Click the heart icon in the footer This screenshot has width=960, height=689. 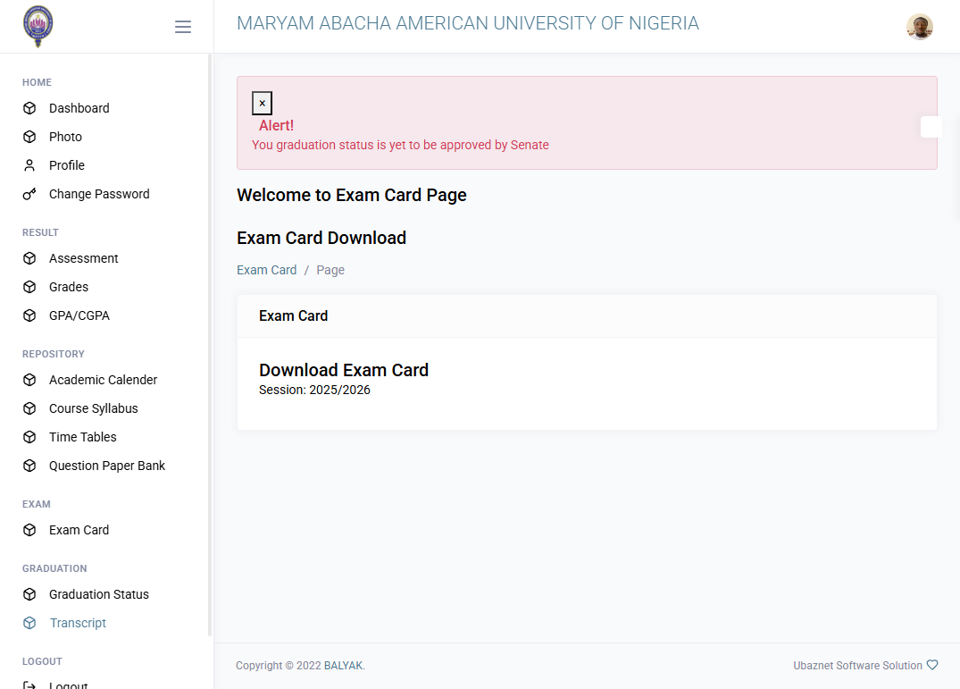click(931, 665)
